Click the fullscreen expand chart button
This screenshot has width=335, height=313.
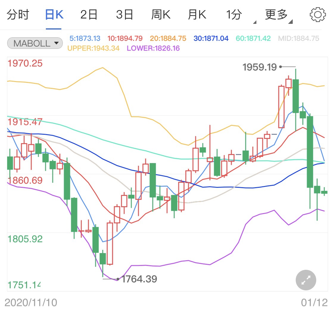[306, 281]
